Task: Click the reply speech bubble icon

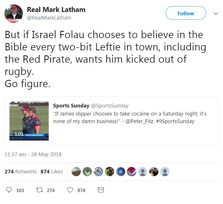Action: coord(9,190)
